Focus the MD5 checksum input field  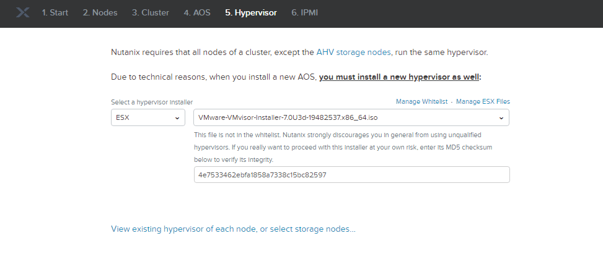tap(351, 175)
